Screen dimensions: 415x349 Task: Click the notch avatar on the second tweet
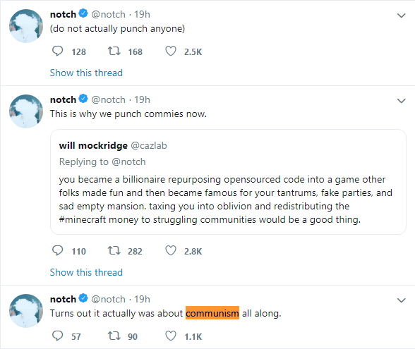(26, 111)
